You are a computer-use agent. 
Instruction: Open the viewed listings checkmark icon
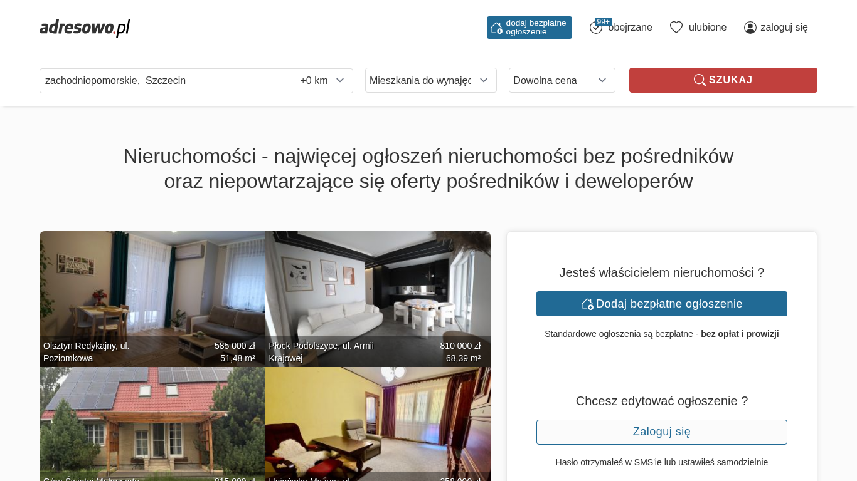(x=595, y=28)
